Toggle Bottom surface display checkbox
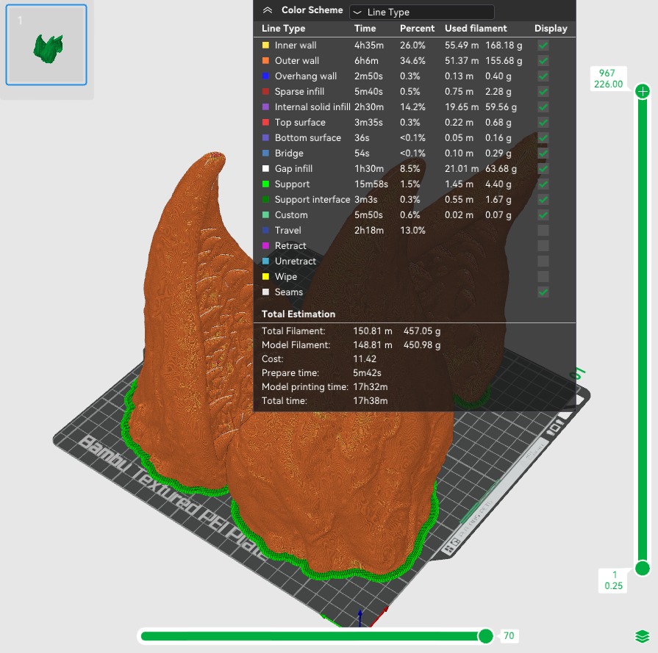 coord(543,138)
